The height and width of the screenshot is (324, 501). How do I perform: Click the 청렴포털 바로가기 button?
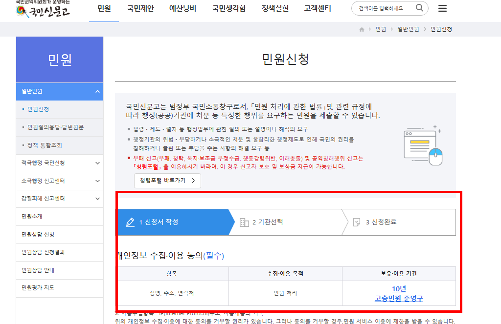[x=167, y=181]
